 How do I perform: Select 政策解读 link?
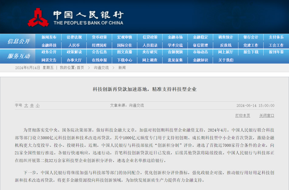(x=74, y=52)
